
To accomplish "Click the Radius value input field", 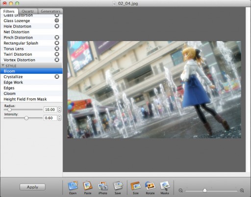I will pyautogui.click(x=50, y=109).
